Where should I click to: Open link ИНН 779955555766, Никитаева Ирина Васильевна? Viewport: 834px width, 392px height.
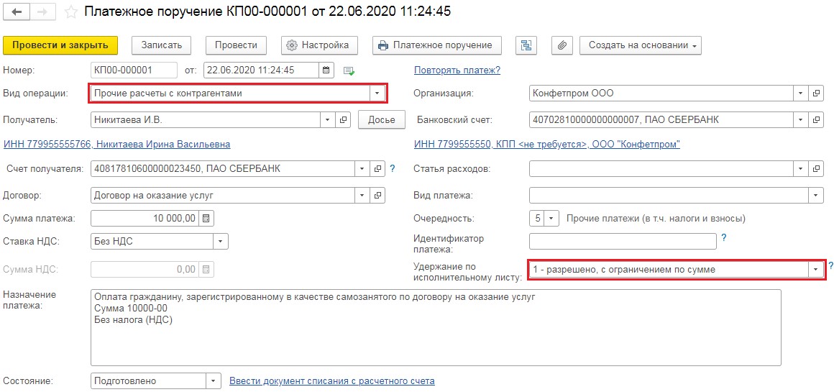click(117, 144)
